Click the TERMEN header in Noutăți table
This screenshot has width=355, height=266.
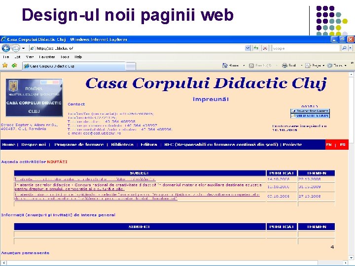click(x=316, y=173)
